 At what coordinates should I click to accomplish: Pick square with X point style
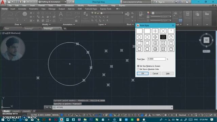coord(163,43)
